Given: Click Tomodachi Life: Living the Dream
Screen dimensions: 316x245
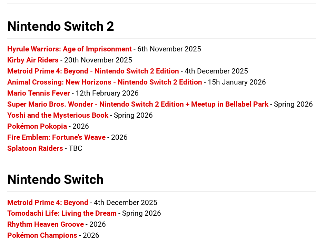Looking at the screenshot, I should click(x=62, y=213).
